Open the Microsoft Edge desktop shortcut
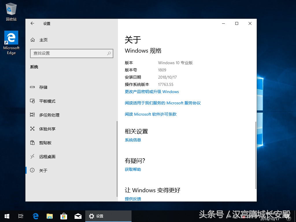Screen dimensions: 296x222 pos(11,43)
